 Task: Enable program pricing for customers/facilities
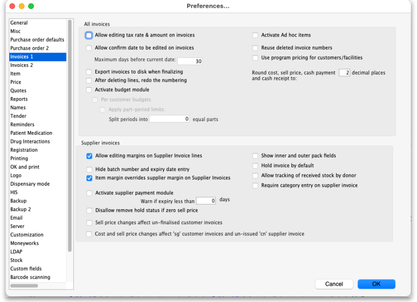(x=255, y=58)
